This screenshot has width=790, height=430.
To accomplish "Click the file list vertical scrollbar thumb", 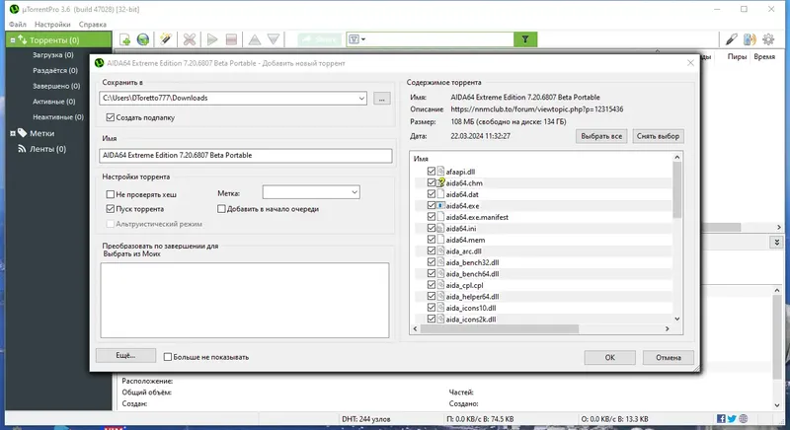I will [677, 190].
